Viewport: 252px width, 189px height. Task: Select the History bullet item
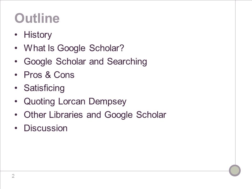38,35
